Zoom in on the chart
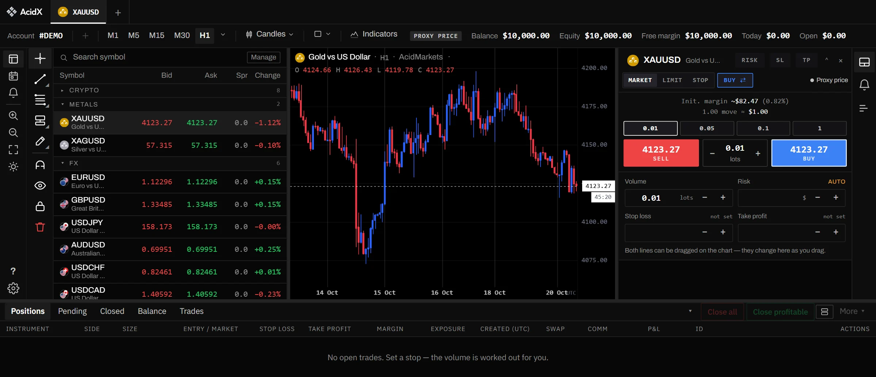 click(13, 115)
